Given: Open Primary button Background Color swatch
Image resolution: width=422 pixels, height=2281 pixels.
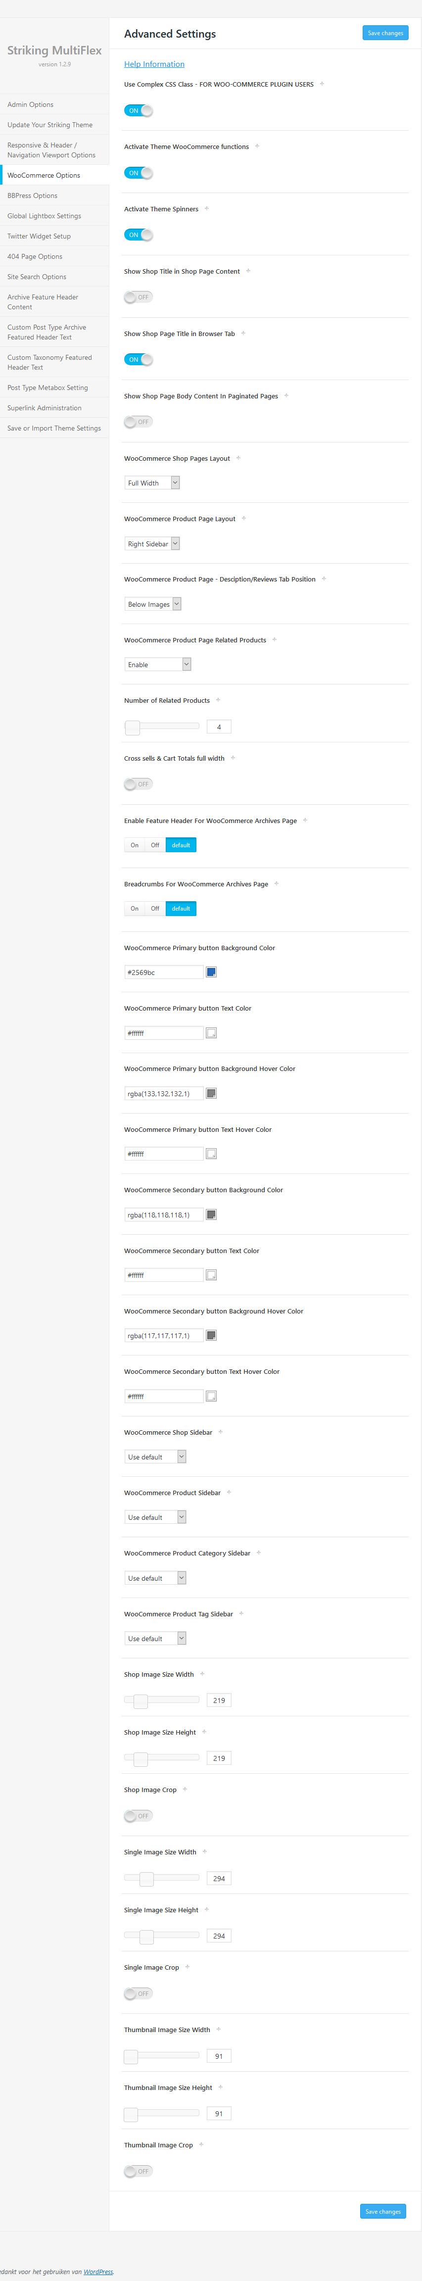Looking at the screenshot, I should pos(211,972).
